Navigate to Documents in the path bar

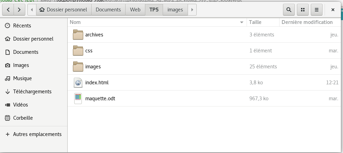[108, 10]
